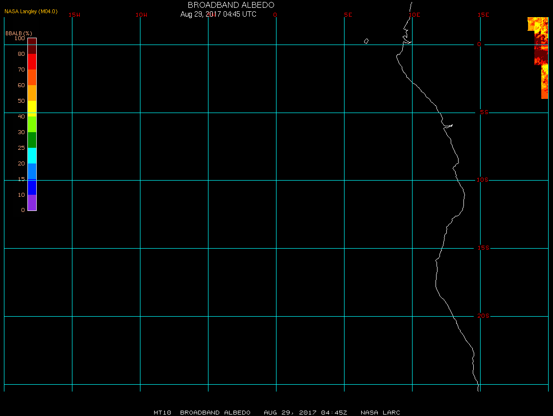Click the 10E longitude label
Screen dimensions: 553x416
(x=415, y=15)
